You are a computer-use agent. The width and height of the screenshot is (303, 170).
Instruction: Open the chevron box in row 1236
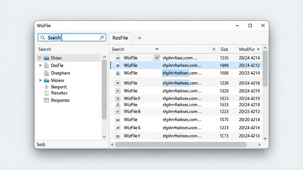coord(118,83)
